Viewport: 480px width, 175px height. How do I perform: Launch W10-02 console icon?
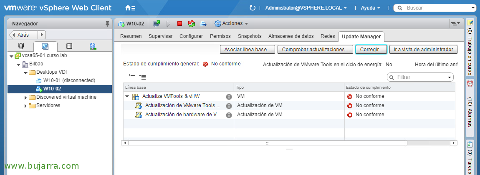point(157,23)
